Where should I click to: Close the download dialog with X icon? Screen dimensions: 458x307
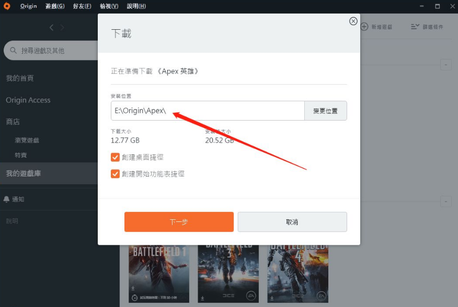click(x=353, y=21)
